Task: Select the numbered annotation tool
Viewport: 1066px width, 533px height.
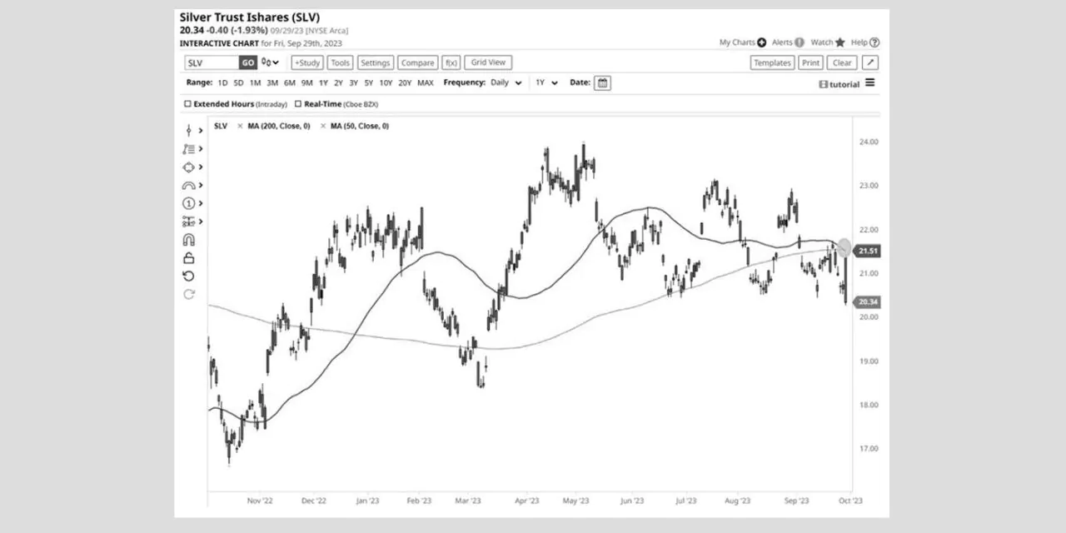Action: (189, 202)
